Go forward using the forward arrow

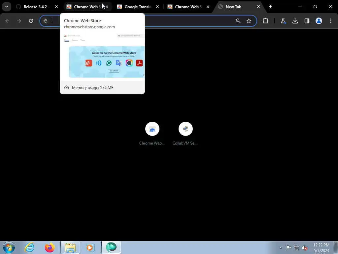pyautogui.click(x=19, y=21)
